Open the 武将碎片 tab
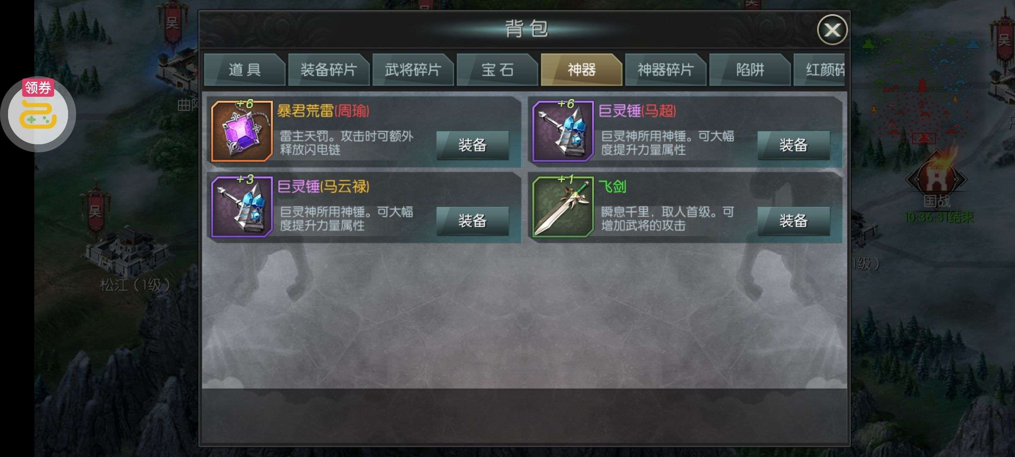 413,70
